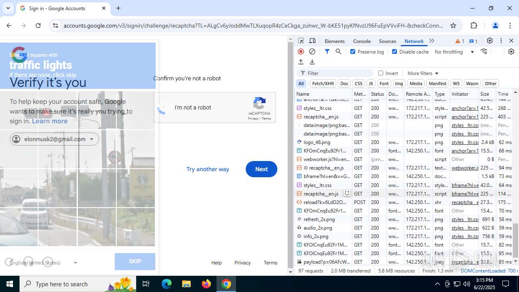Open Chrome's three-dot main menu
Image resolution: width=519 pixels, height=292 pixels.
click(x=510, y=26)
